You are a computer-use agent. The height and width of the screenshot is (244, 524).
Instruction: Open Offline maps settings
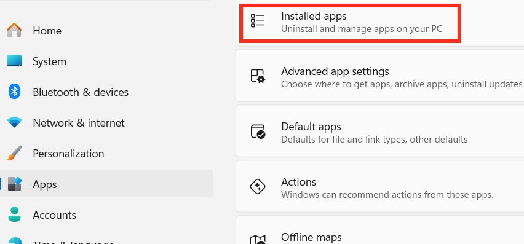click(380, 230)
